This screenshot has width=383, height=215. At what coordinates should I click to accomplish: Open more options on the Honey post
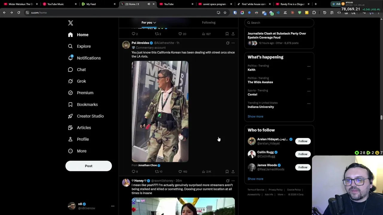pyautogui.click(x=233, y=181)
